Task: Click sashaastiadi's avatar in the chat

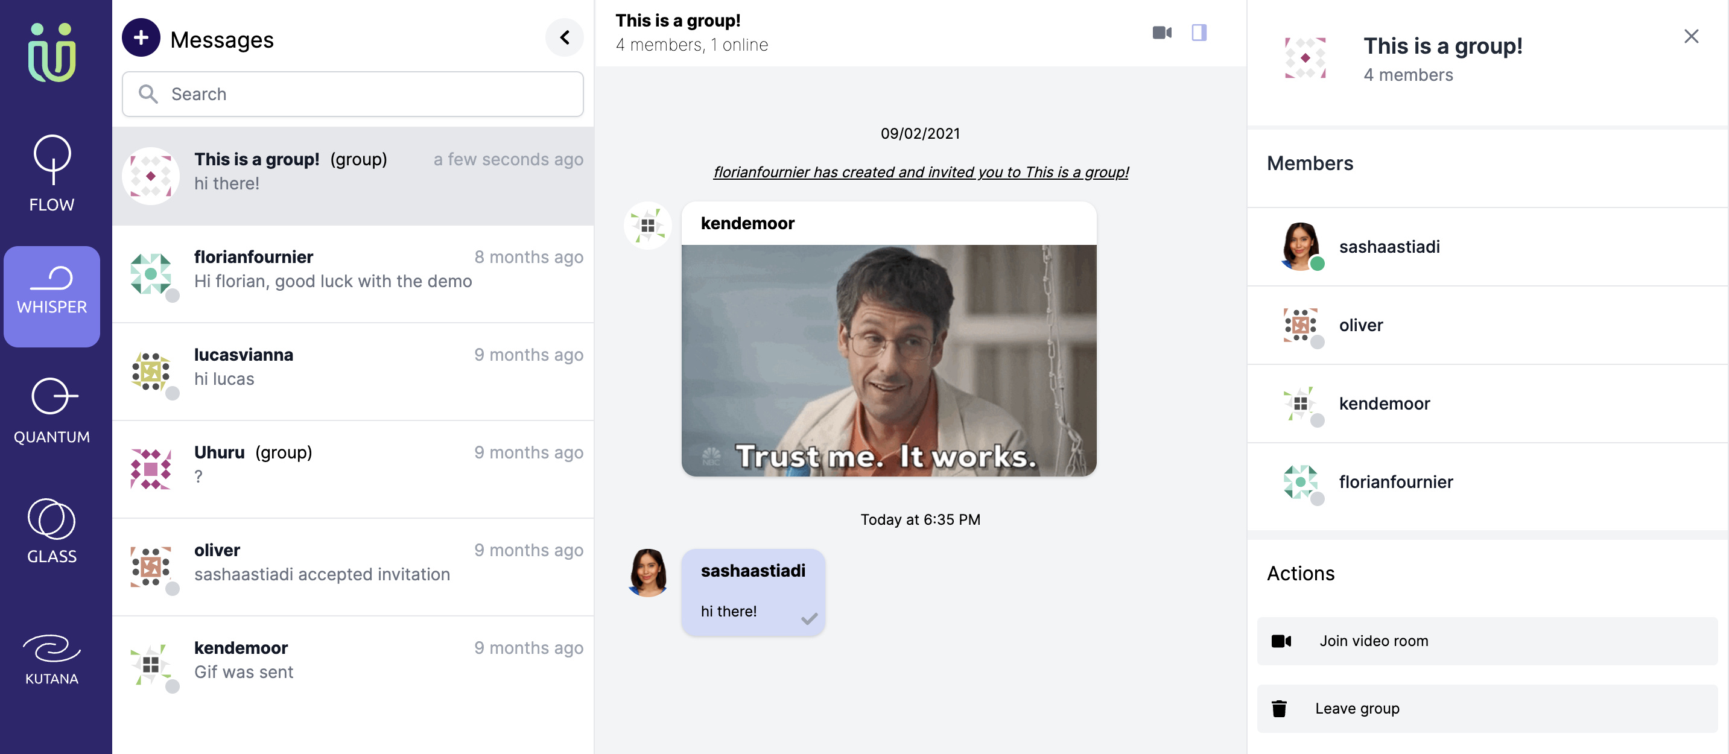Action: coord(647,573)
